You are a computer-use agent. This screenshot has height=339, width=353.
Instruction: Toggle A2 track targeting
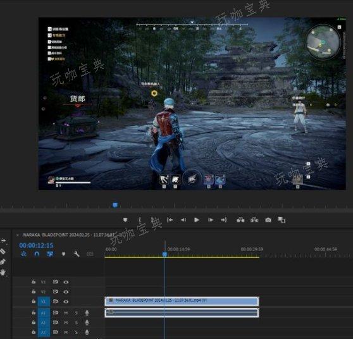pos(44,323)
